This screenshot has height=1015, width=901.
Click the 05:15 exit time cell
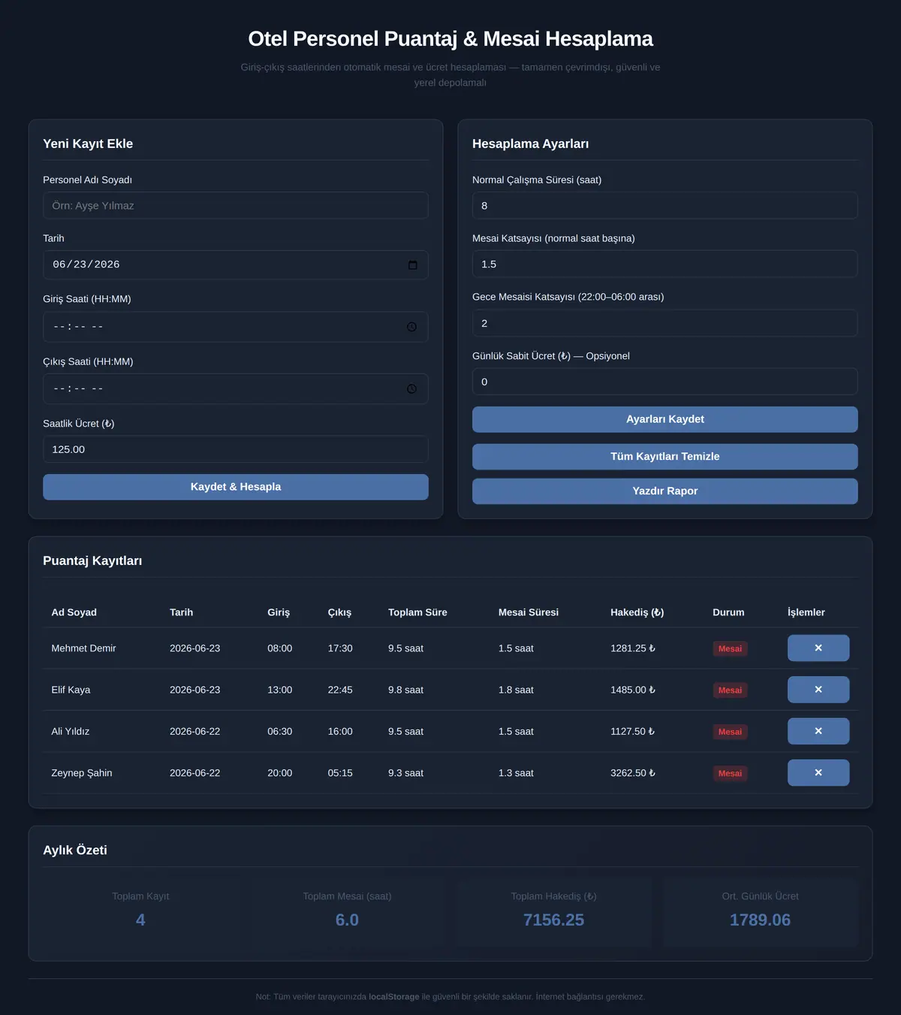click(x=340, y=773)
